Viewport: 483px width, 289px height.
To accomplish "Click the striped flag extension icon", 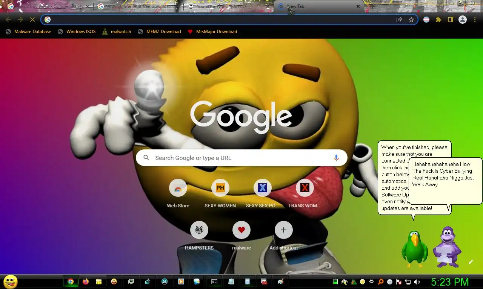I will click(x=426, y=20).
